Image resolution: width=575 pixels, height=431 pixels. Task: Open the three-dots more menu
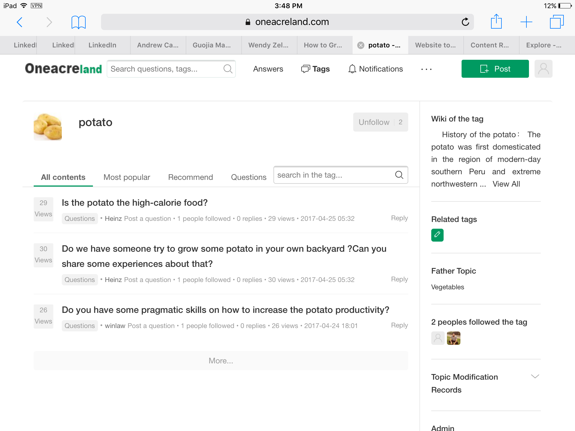426,69
